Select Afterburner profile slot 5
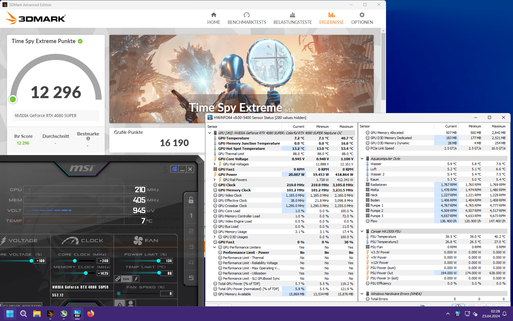This screenshot has height=321, width=513. [x=191, y=278]
